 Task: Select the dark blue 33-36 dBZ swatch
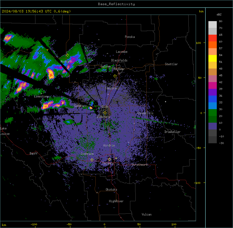pyautogui.click(x=212, y=99)
